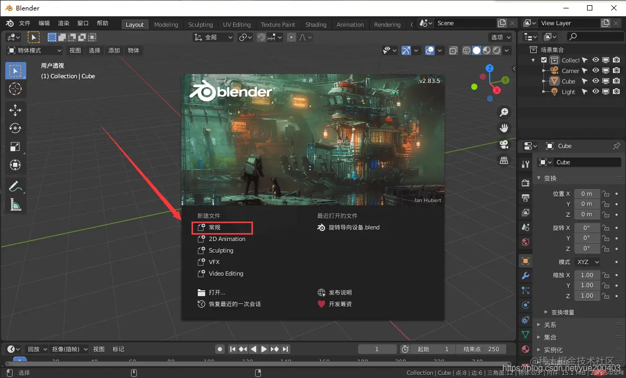626x378 pixels.
Task: Select the Move tool
Action: (x=16, y=110)
